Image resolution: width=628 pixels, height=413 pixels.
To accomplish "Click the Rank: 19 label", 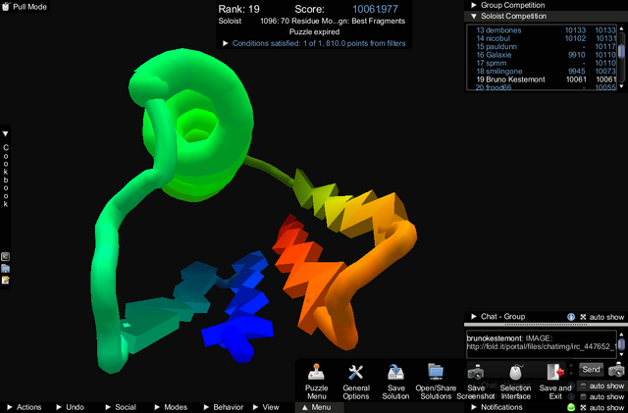I will (x=238, y=9).
